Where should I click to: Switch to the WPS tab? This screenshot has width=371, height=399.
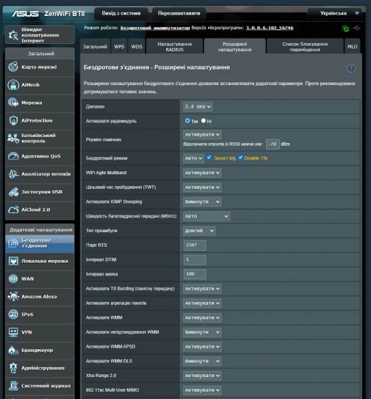pyautogui.click(x=119, y=47)
